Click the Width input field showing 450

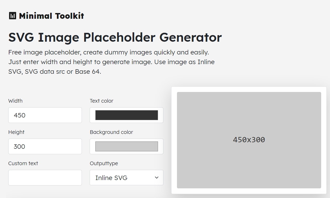point(45,115)
